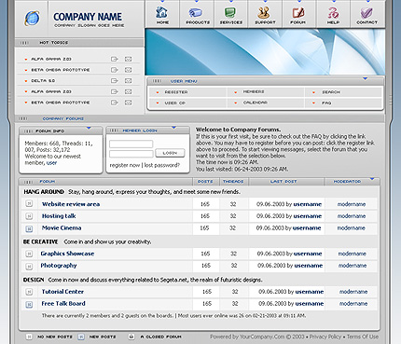Open Calendar in the User Menu

tap(256, 103)
